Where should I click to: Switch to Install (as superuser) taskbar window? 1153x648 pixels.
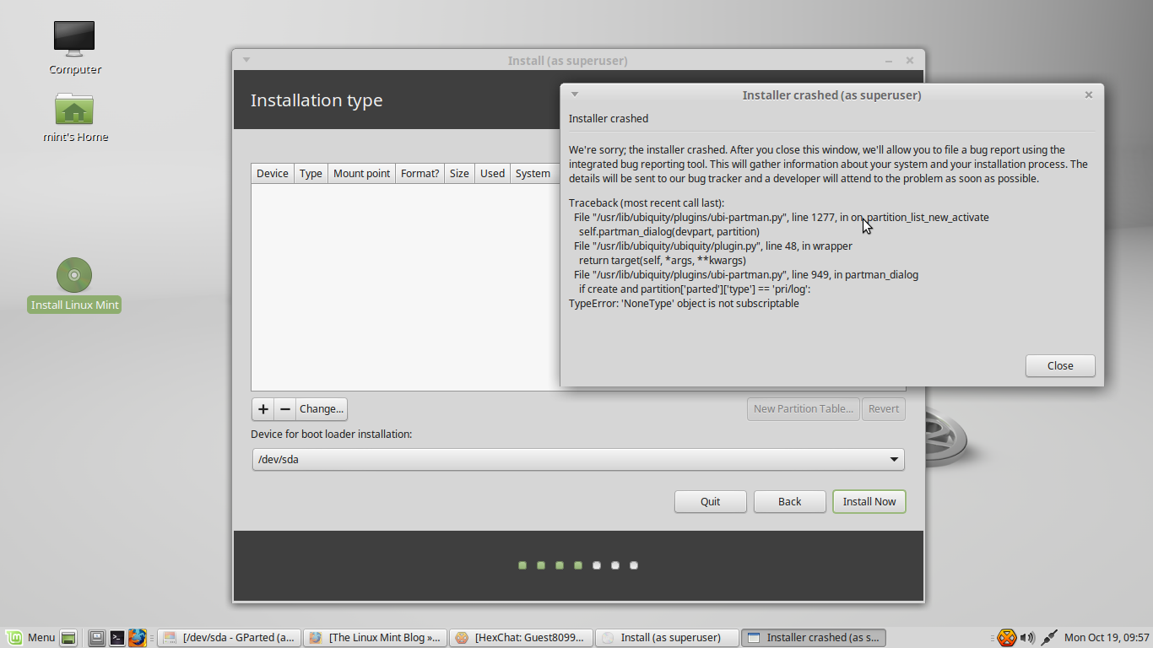pyautogui.click(x=666, y=638)
